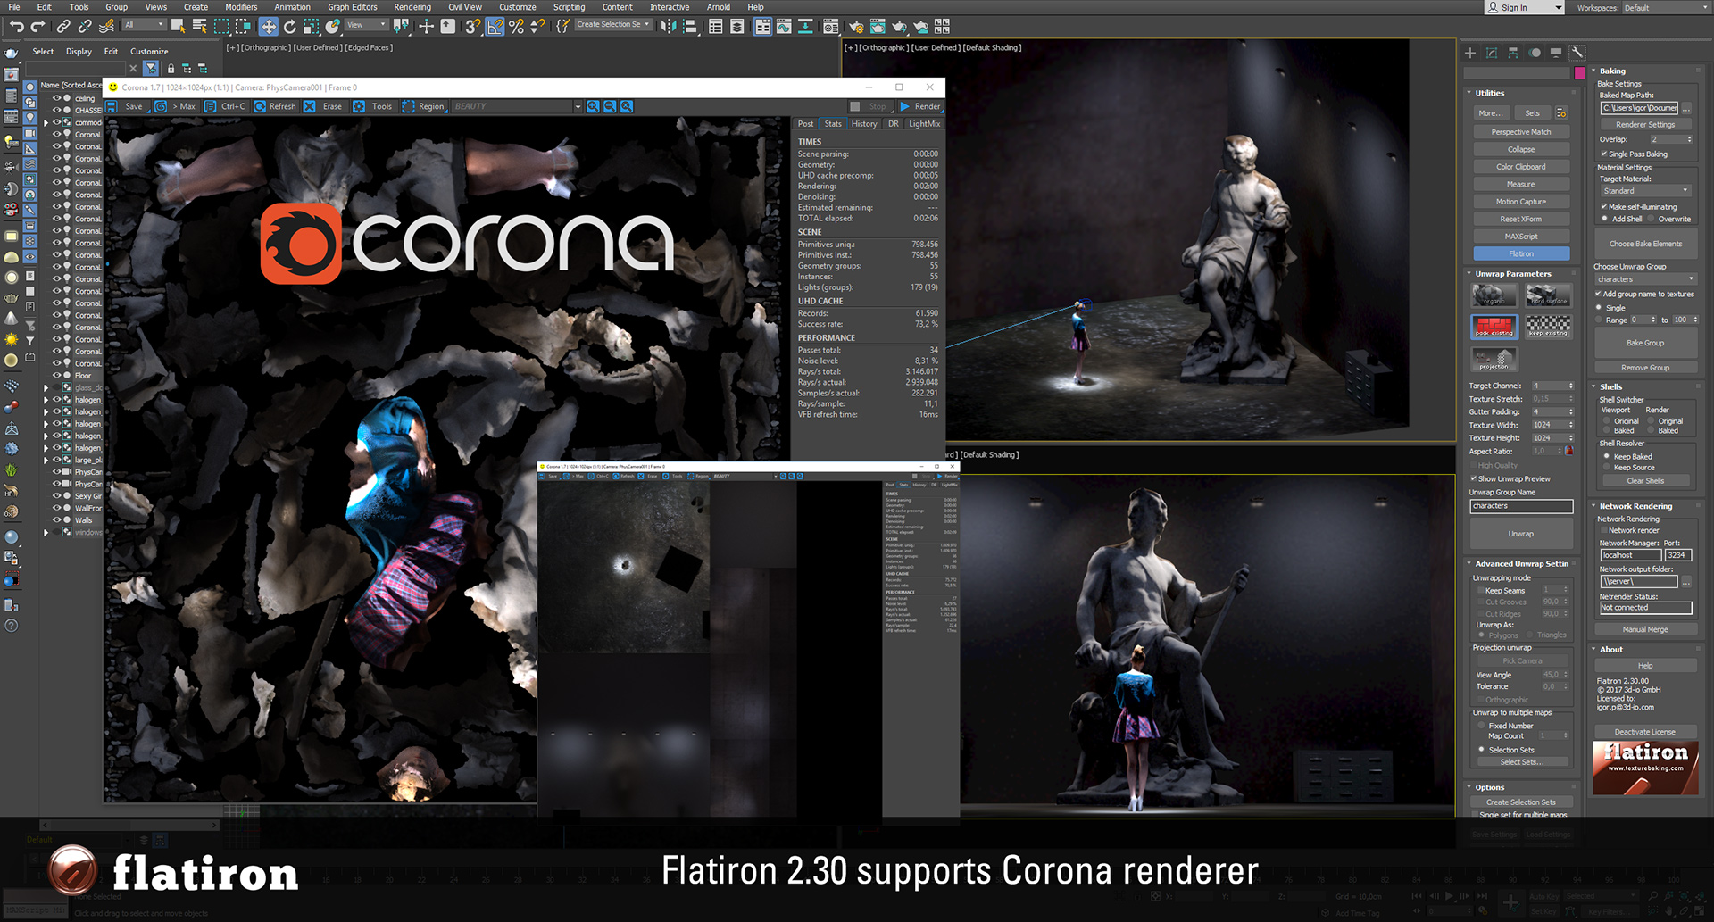The height and width of the screenshot is (922, 1714).
Task: Open the Scripting menu
Action: (570, 7)
